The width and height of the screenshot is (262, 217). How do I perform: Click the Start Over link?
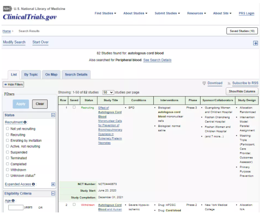40,42
